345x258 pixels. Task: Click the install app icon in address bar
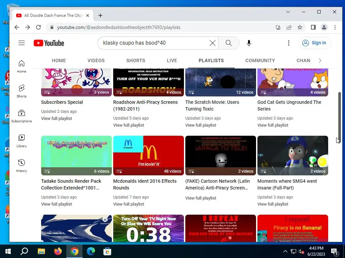(x=278, y=27)
